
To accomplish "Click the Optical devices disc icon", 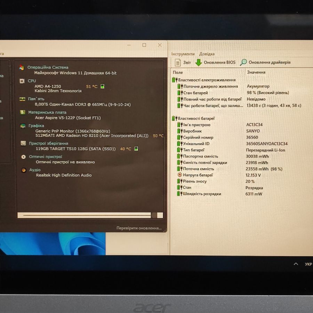I will [x=24, y=157].
